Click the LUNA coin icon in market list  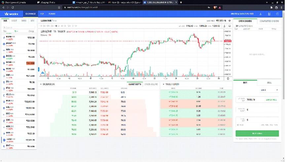click(4, 140)
